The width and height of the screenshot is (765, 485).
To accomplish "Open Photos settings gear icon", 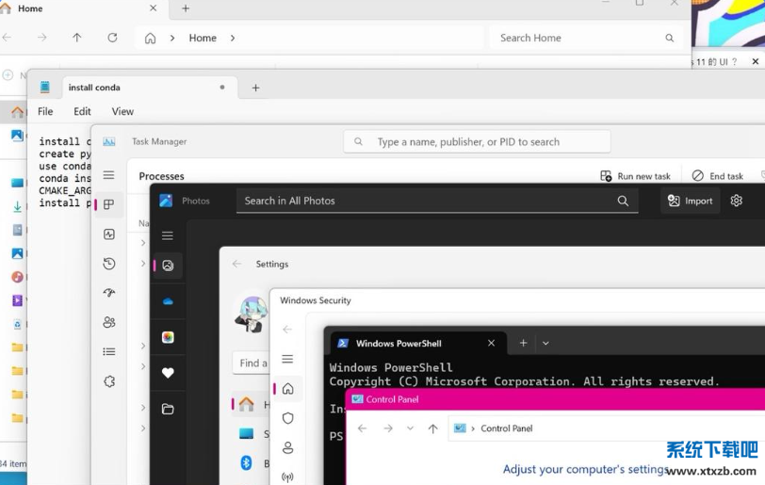I will (737, 201).
